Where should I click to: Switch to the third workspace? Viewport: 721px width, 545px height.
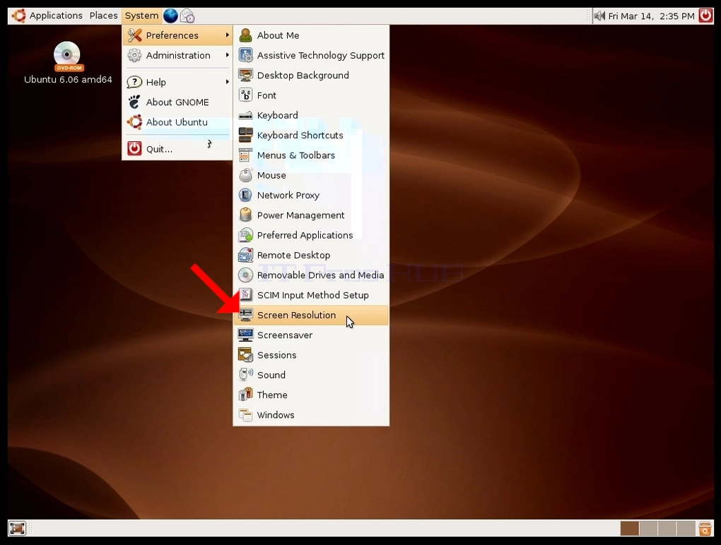coord(667,529)
